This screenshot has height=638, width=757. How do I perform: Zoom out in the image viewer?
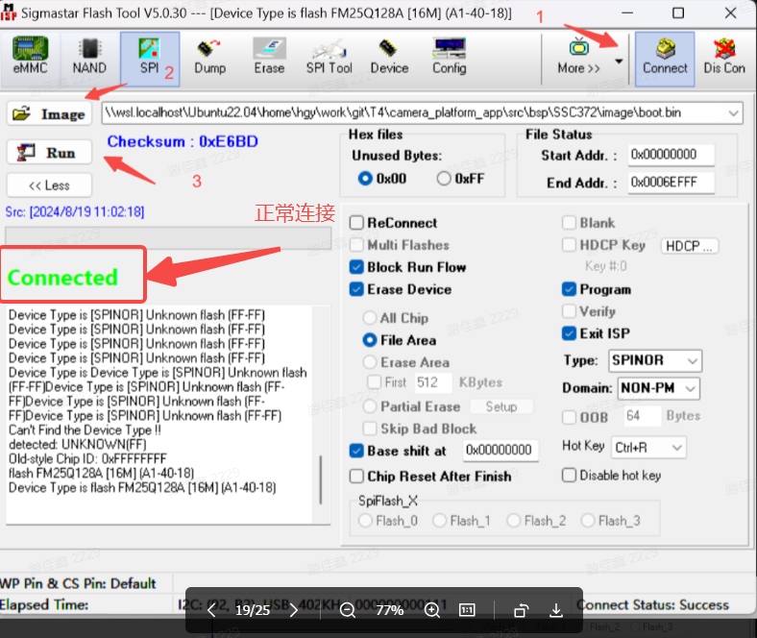click(347, 610)
